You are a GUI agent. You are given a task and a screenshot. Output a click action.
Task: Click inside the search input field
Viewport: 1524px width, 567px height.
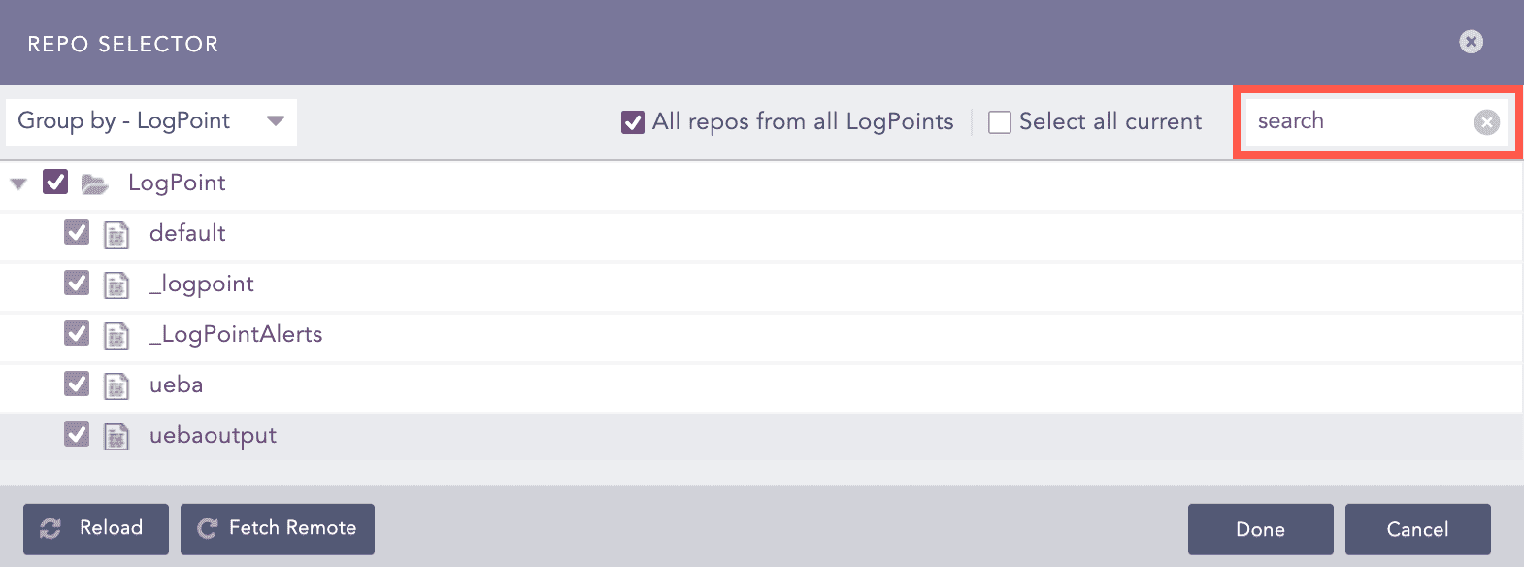coord(1359,121)
